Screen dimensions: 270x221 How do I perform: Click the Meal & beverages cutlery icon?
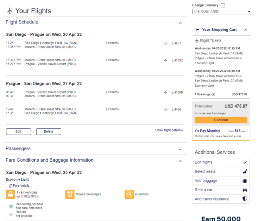[x=70, y=194]
